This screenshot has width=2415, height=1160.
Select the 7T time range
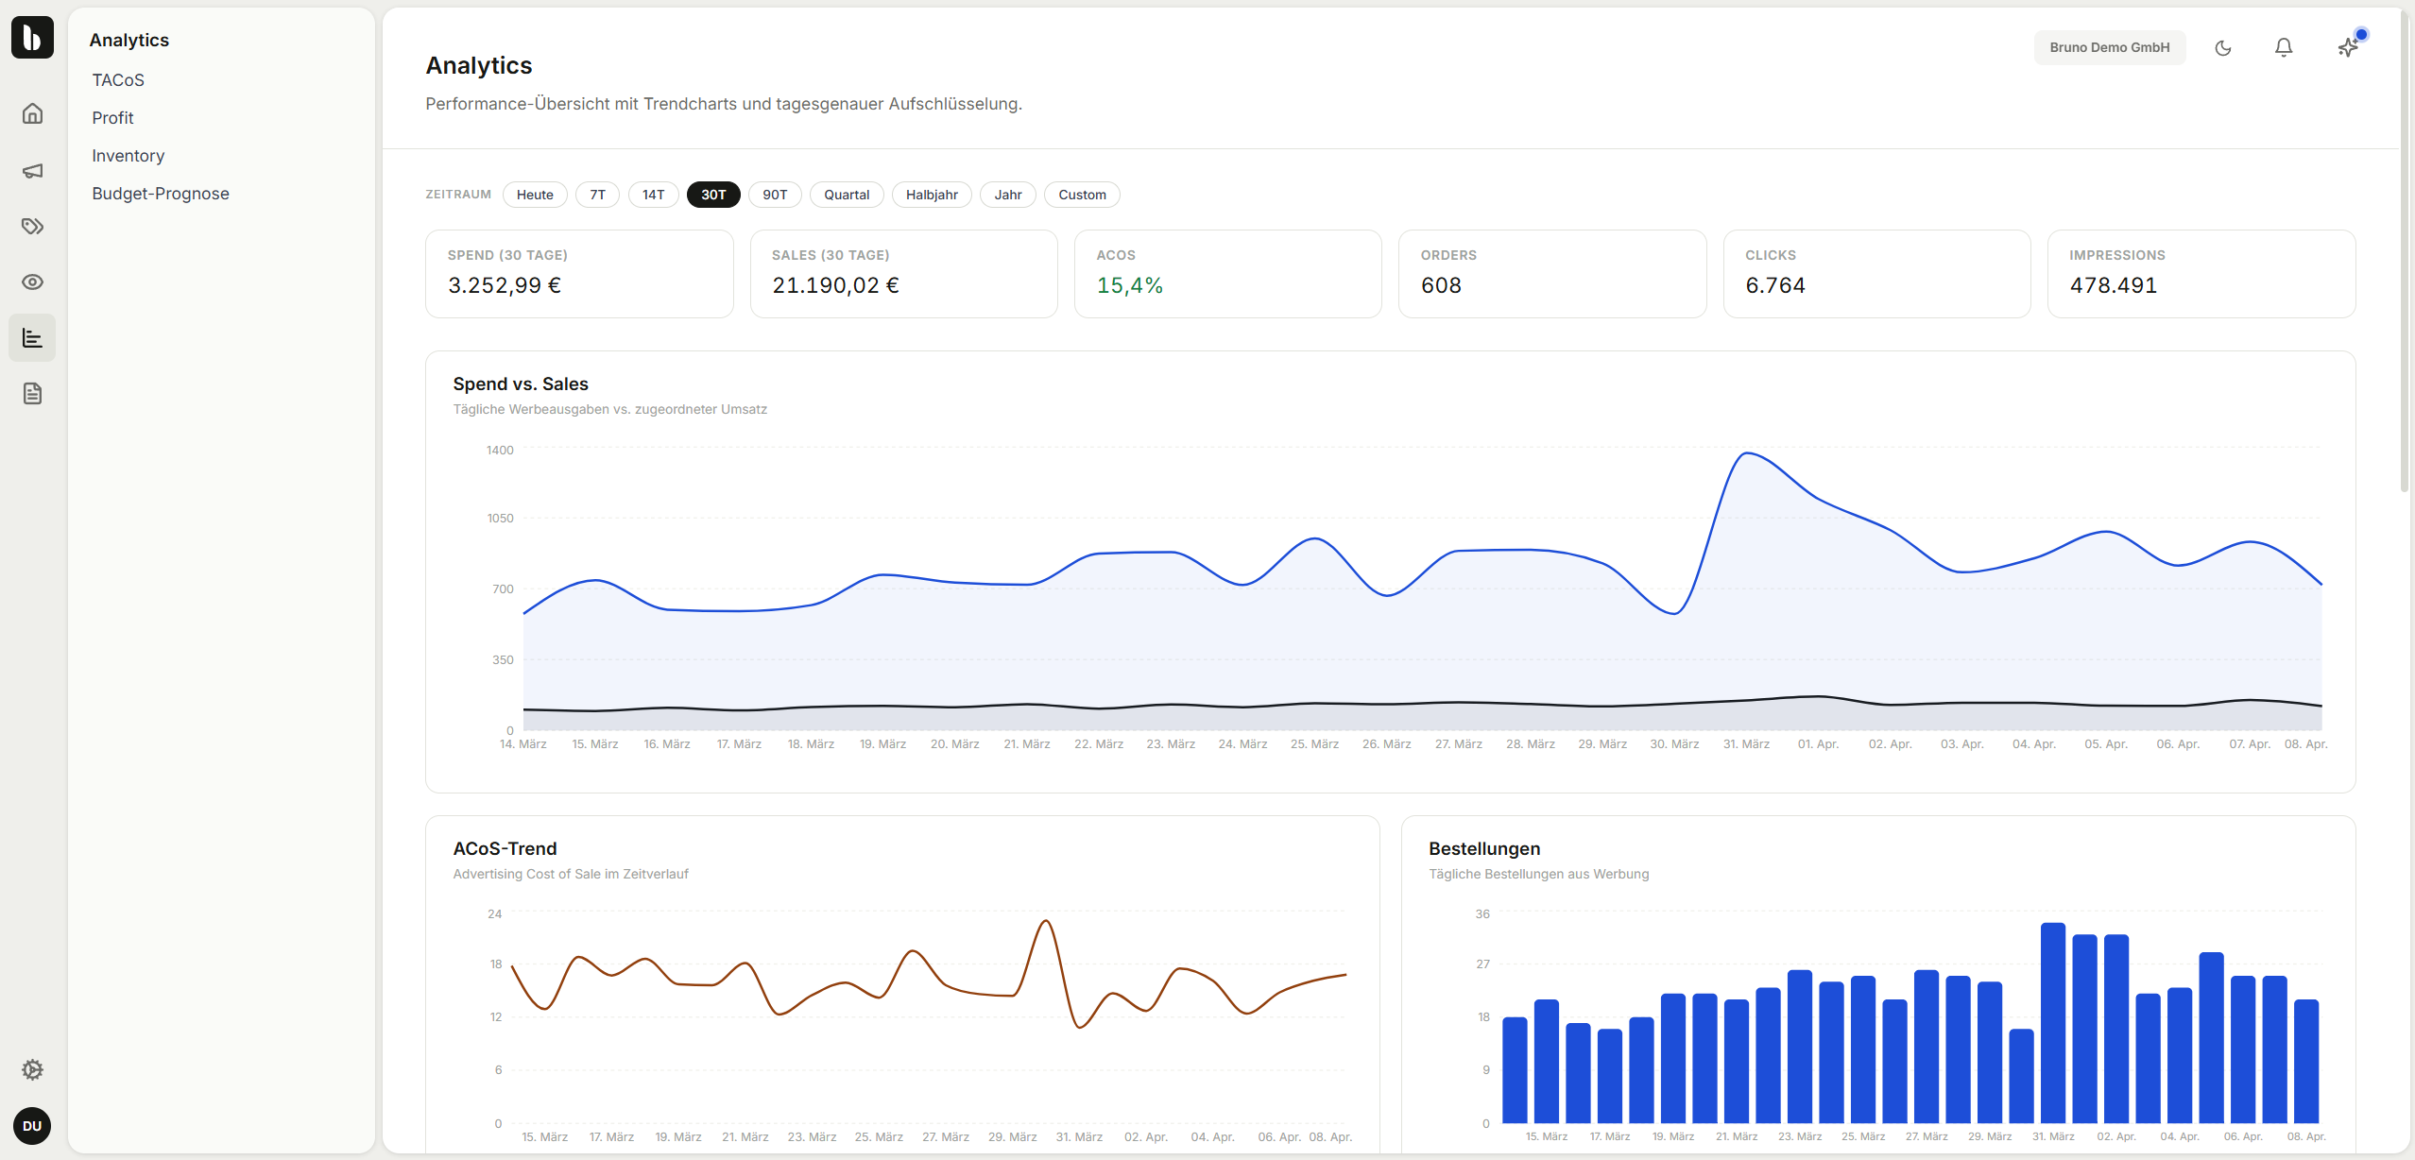597,195
